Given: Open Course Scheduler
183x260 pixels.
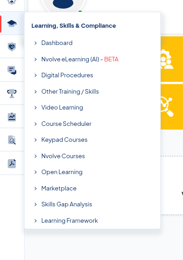Looking at the screenshot, I should tap(66, 124).
